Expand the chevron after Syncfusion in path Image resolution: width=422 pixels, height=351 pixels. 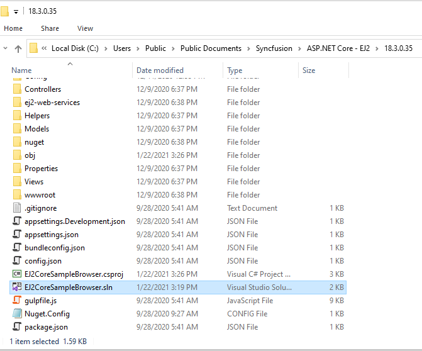click(x=299, y=48)
